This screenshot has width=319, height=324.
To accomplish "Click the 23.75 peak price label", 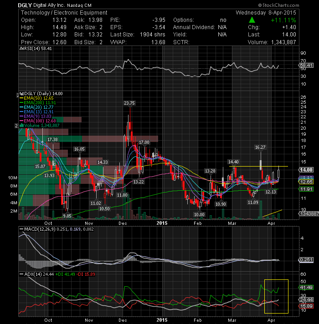I will click(x=129, y=103).
